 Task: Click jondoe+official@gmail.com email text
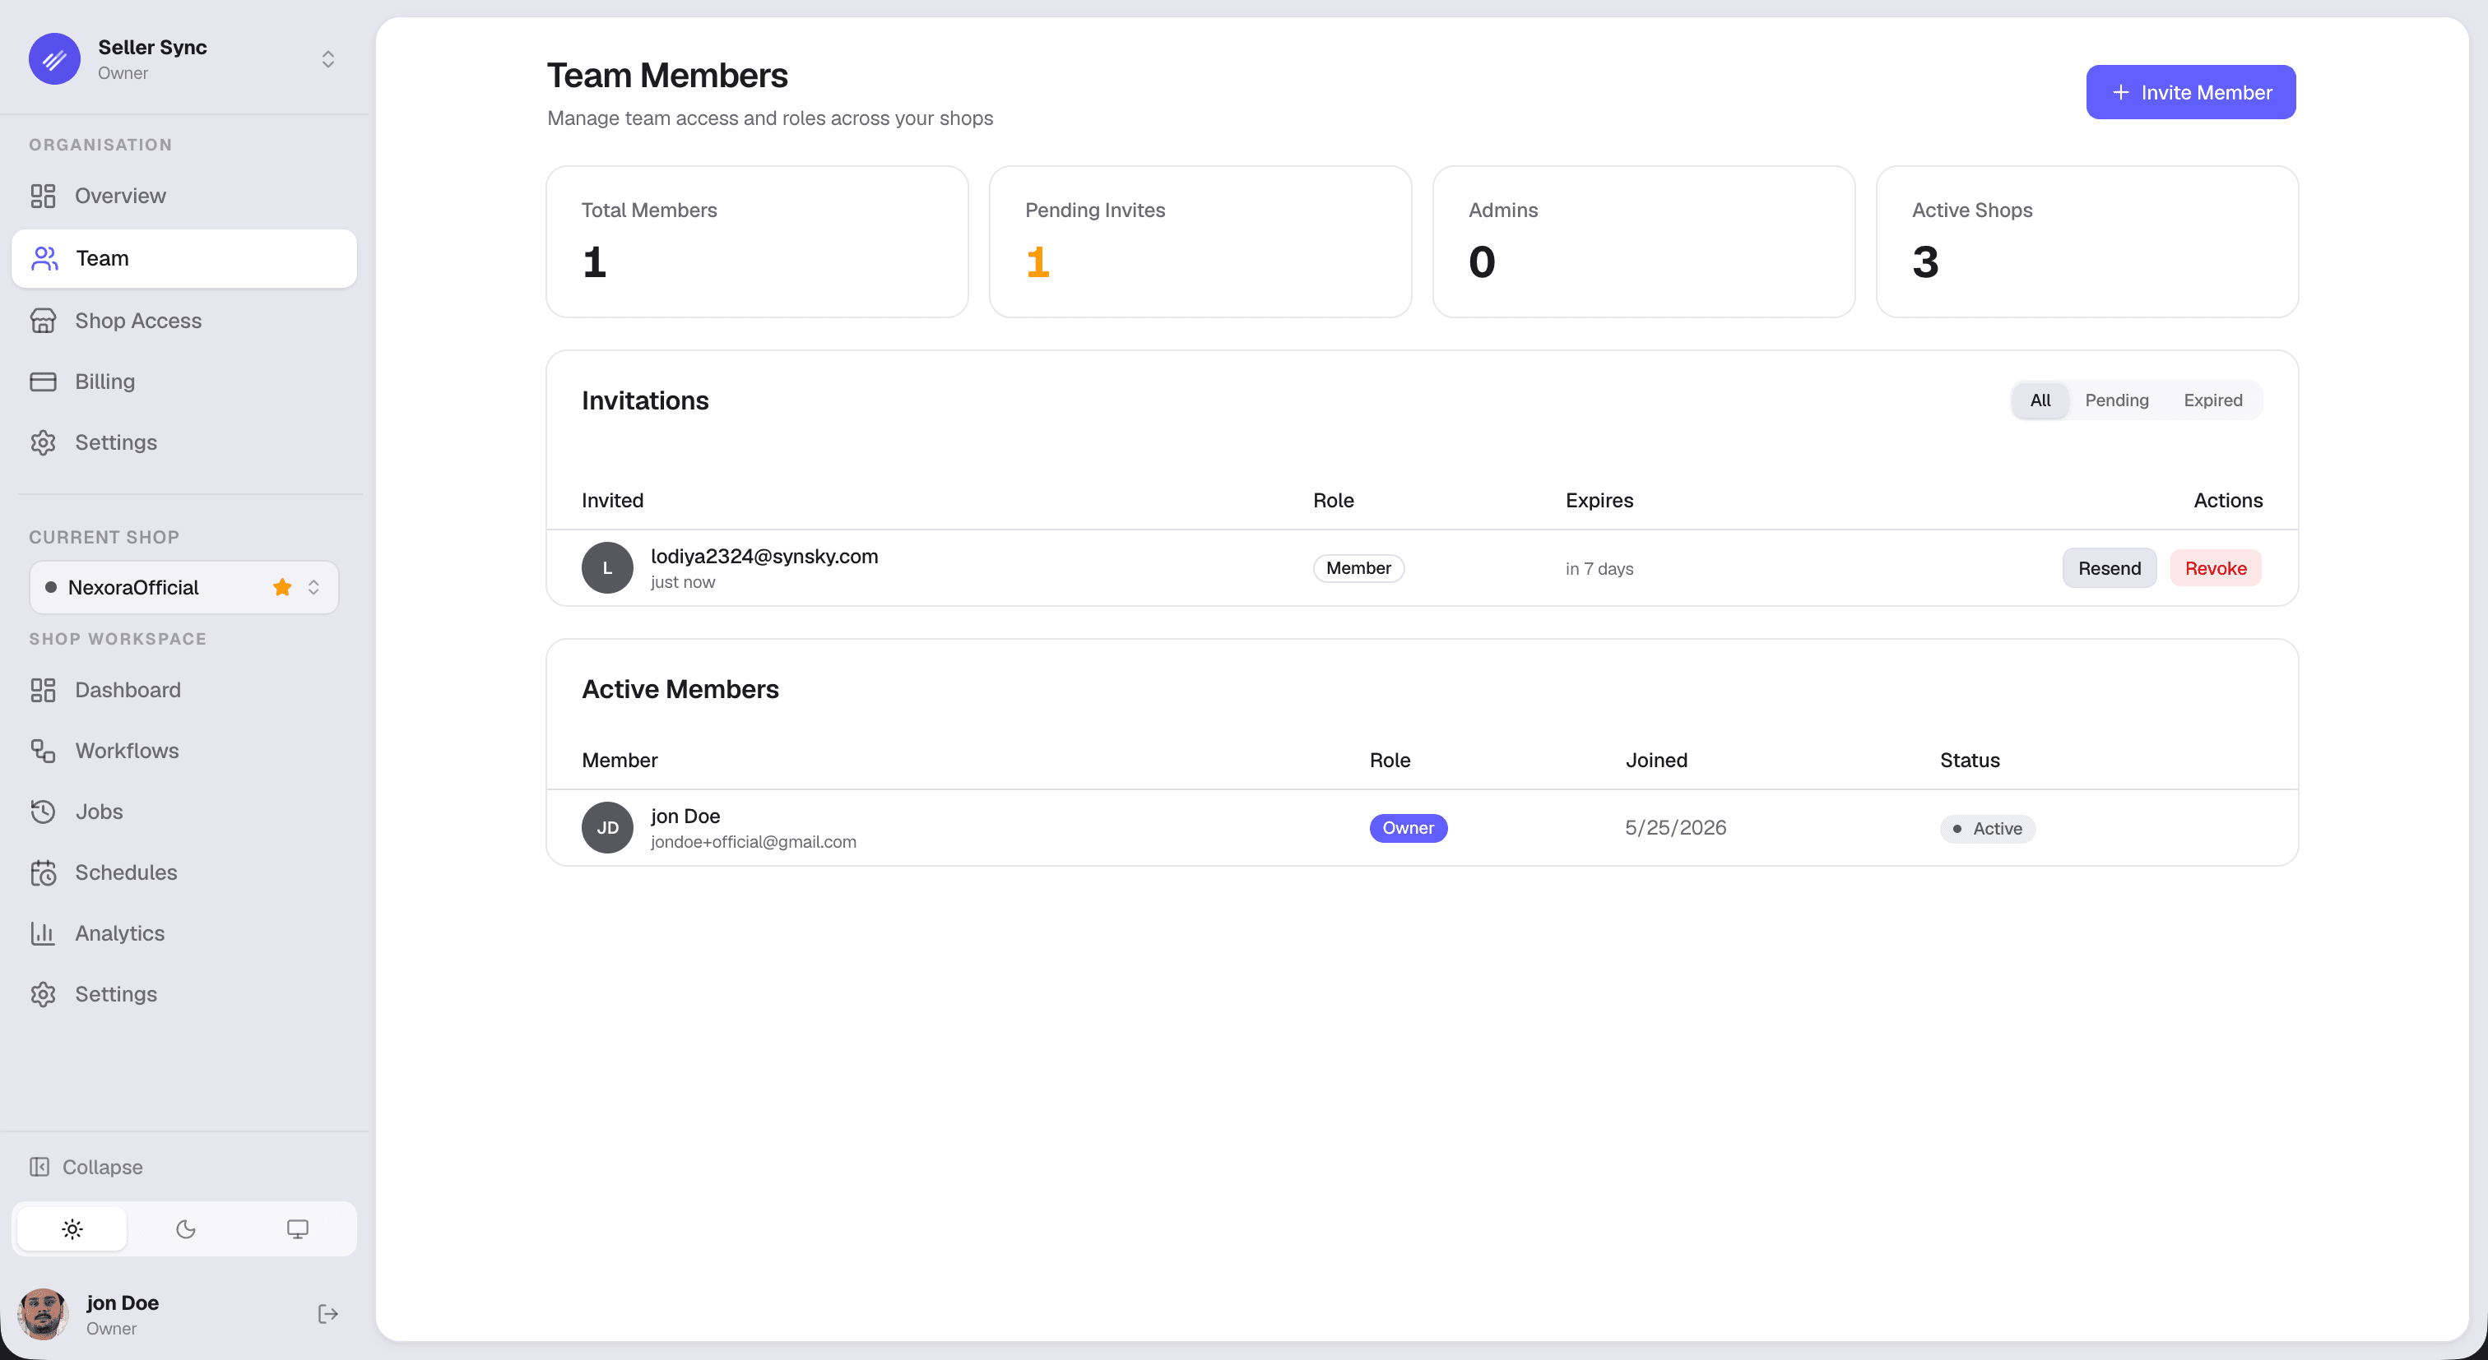click(x=754, y=842)
